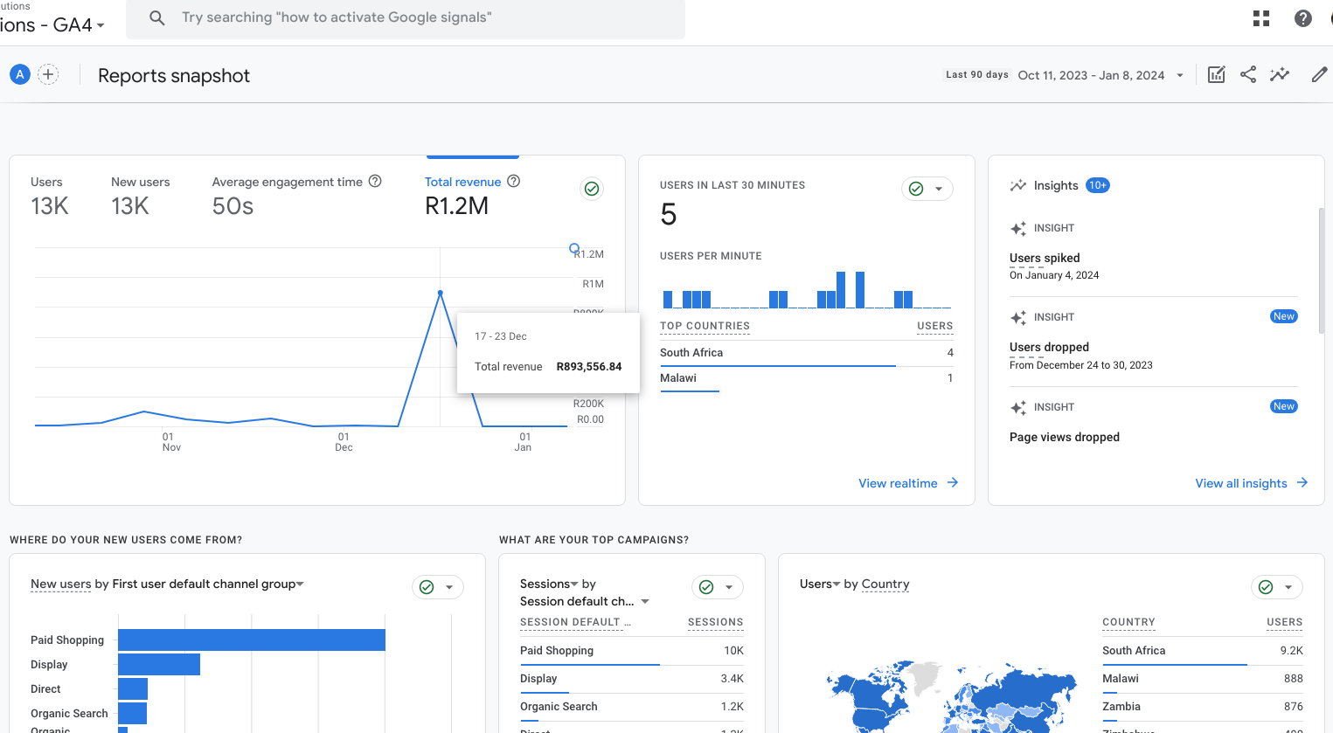Expand Country card status dropdown arrow

[1288, 587]
